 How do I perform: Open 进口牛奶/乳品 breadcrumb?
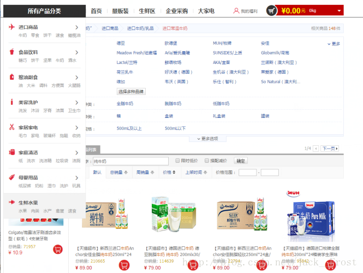(x=140, y=28)
